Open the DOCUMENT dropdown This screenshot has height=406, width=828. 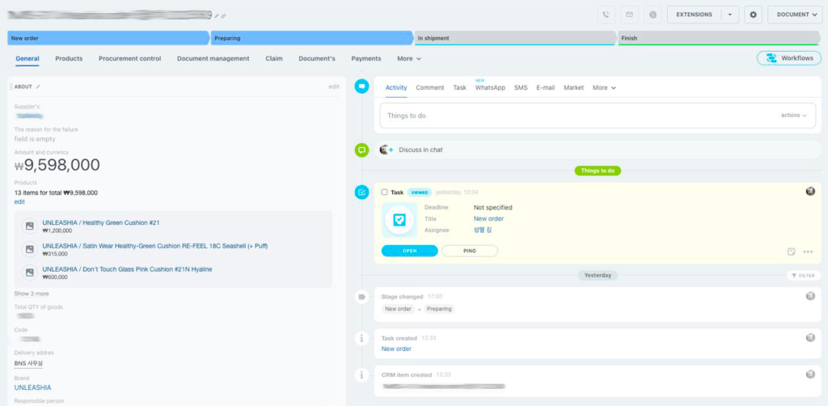tap(794, 15)
